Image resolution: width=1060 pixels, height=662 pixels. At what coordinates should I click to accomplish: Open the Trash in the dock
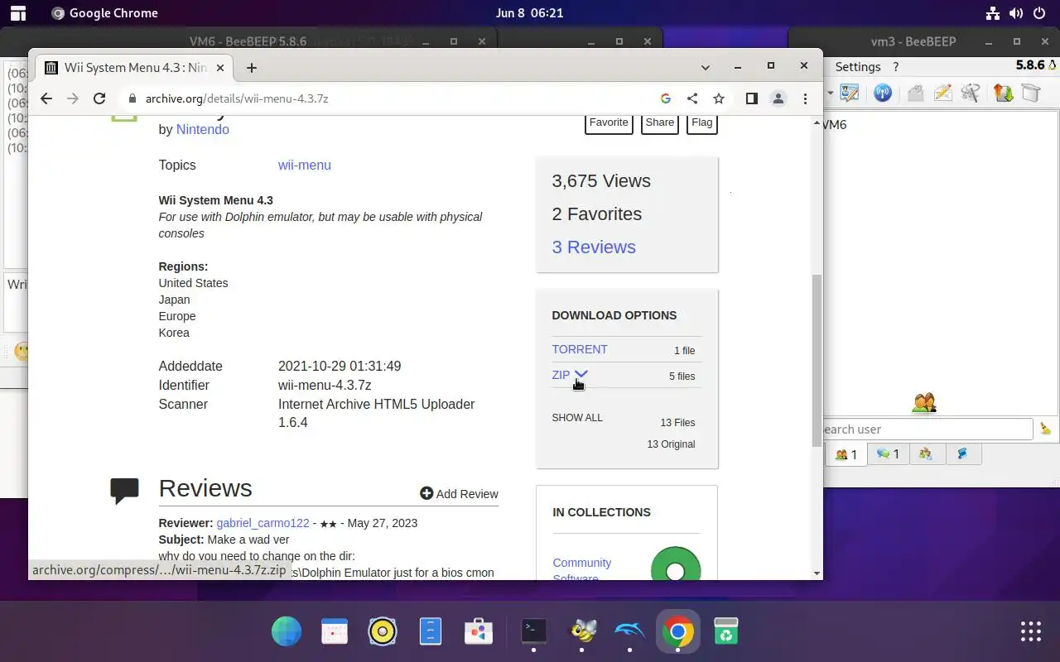pyautogui.click(x=725, y=632)
